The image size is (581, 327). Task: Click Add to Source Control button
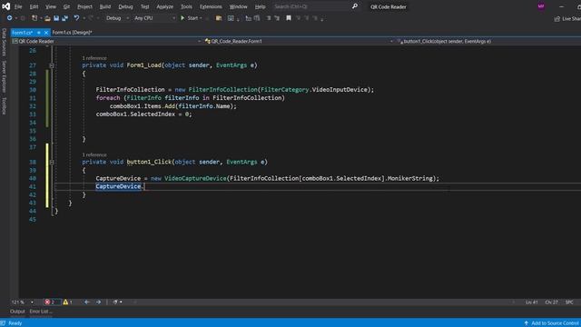click(551, 323)
